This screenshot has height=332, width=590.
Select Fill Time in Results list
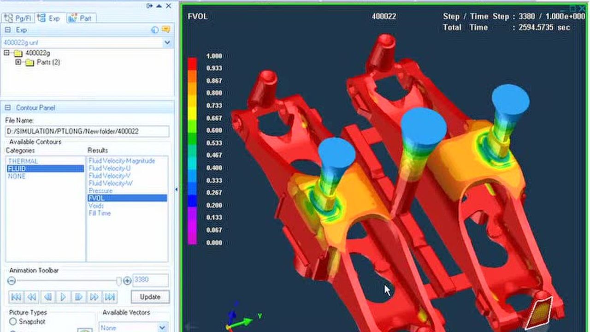[x=100, y=213]
